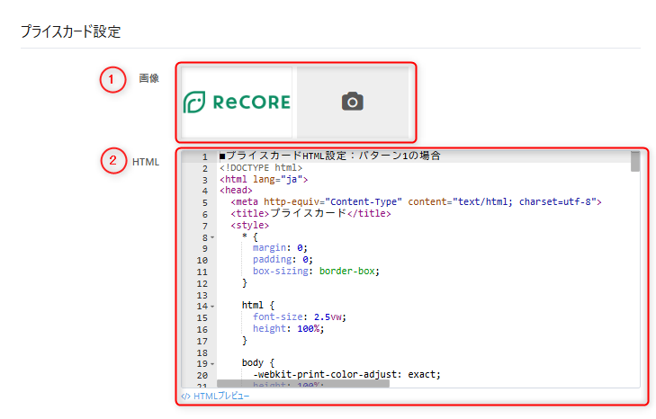The image size is (656, 419).
Task: Click the html { selector line
Action: 258,306
